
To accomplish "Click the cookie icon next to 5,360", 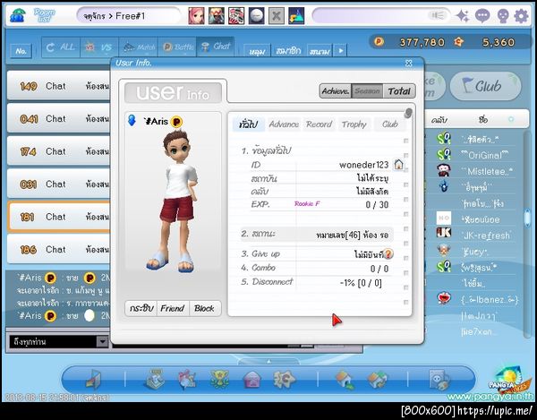I will click(x=458, y=42).
